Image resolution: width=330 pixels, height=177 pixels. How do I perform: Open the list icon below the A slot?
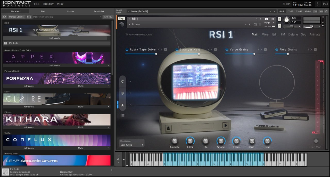123,115
